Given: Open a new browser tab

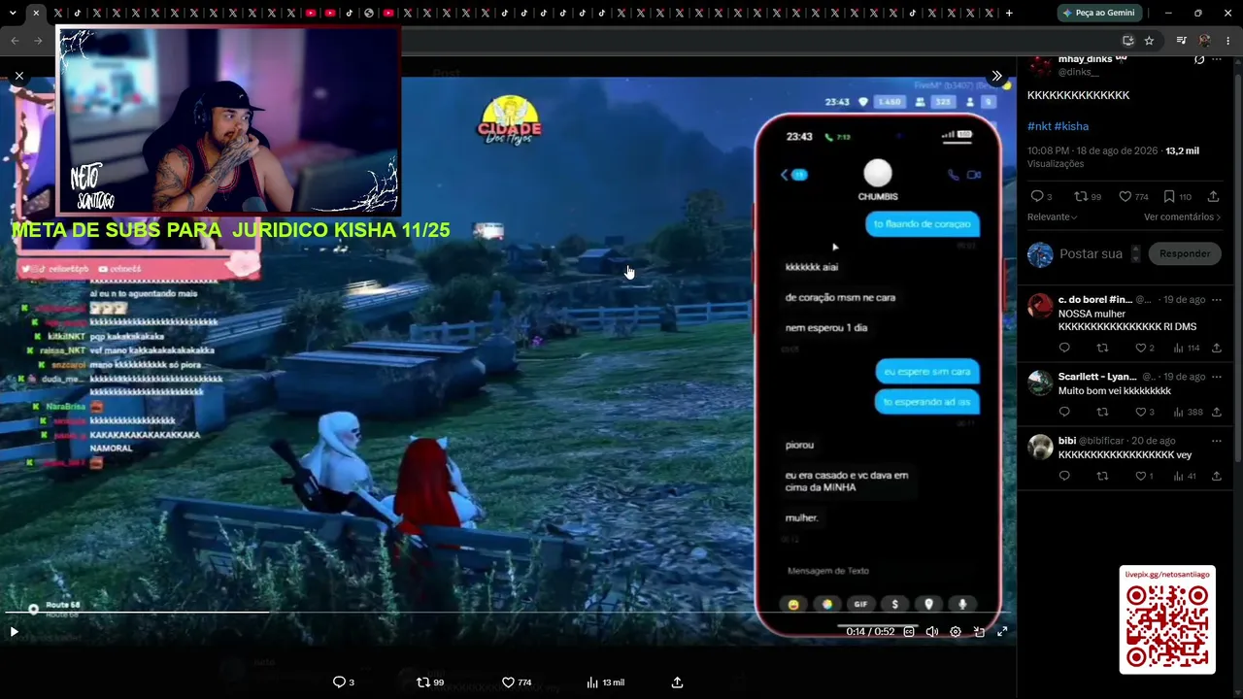Looking at the screenshot, I should click(x=1009, y=13).
